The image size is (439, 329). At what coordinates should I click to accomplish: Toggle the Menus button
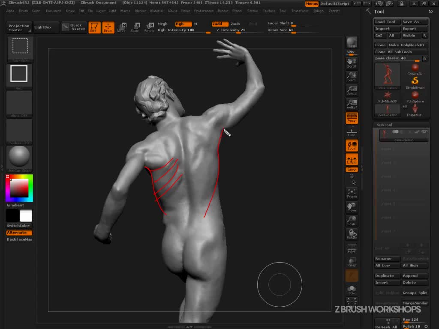[x=312, y=3]
